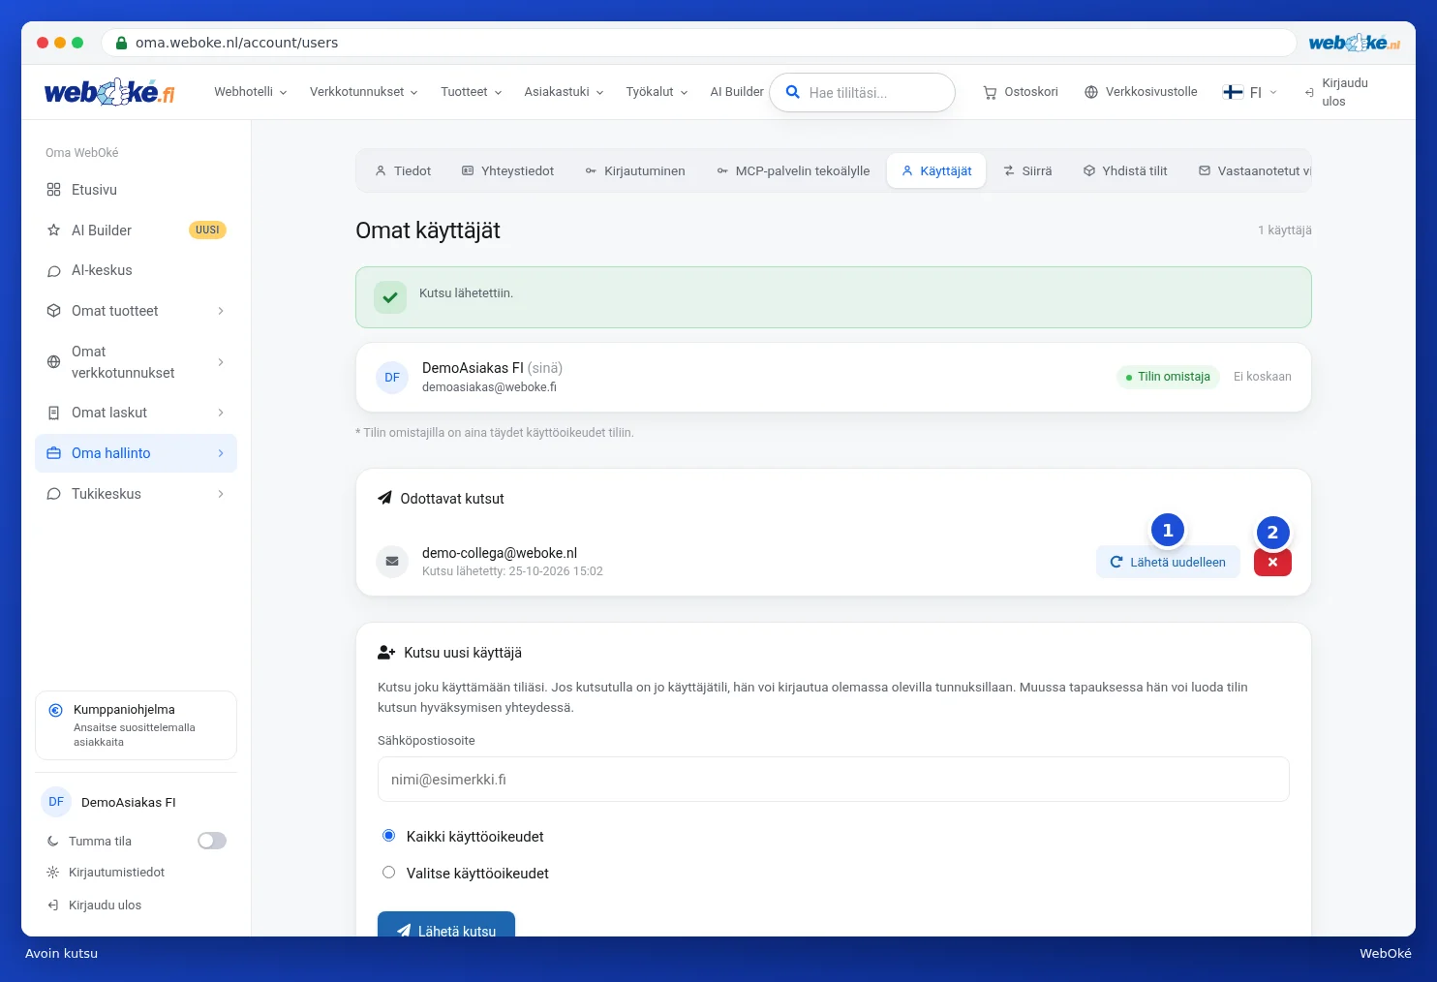Open the Yhdistä tilit tab
This screenshot has width=1437, height=982.
(1125, 170)
